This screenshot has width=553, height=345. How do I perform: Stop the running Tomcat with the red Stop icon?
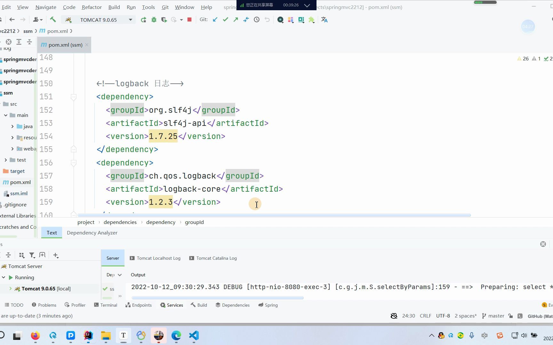189,19
